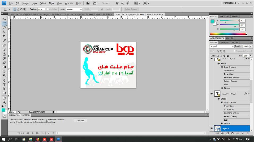Select the Zoom tool in toolbox
Image resolution: width=254 pixels, height=142 pixels.
pyautogui.click(x=4, y=102)
